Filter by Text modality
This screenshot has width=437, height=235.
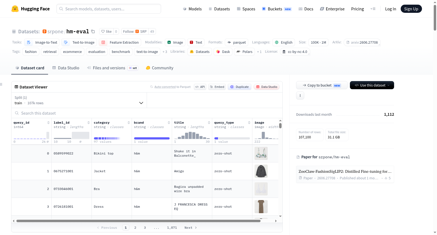click(196, 42)
